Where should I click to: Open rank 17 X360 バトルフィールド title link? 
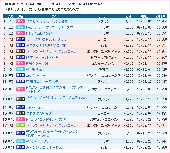50,126
